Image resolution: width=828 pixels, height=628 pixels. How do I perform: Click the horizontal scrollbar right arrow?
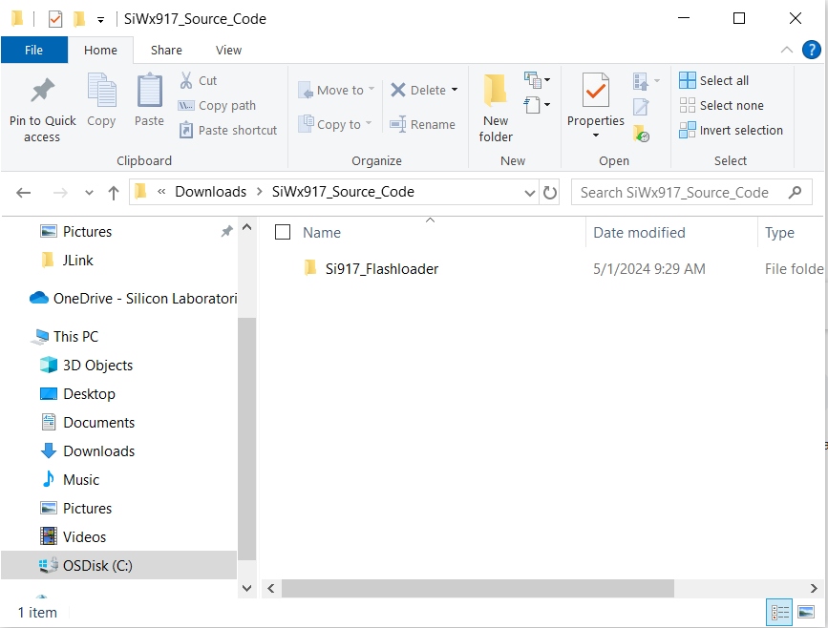click(814, 588)
